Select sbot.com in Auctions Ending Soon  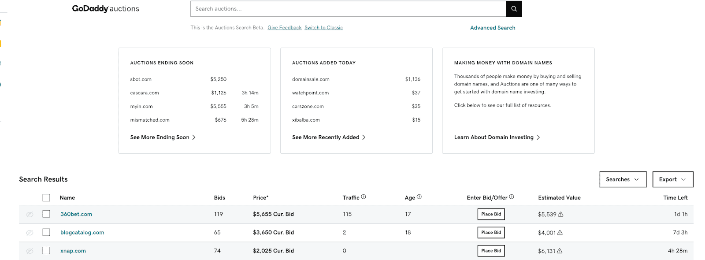[x=141, y=79]
